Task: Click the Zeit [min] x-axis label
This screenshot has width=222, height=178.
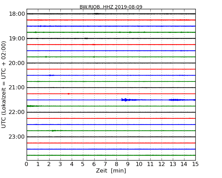Action: pyautogui.click(x=111, y=170)
